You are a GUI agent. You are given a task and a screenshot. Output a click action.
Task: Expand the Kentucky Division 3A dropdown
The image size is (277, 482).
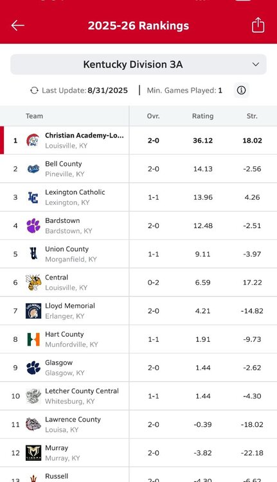(x=138, y=64)
